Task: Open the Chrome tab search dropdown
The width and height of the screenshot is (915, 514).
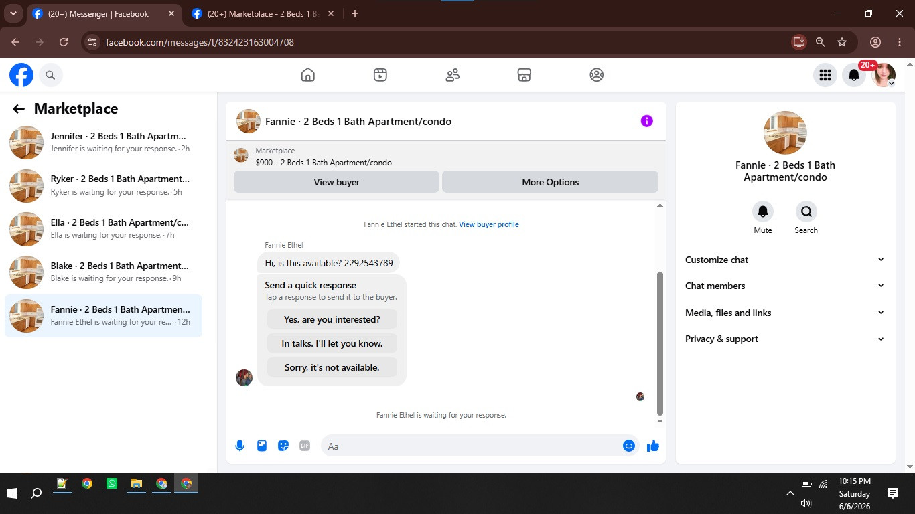Action: (x=13, y=13)
